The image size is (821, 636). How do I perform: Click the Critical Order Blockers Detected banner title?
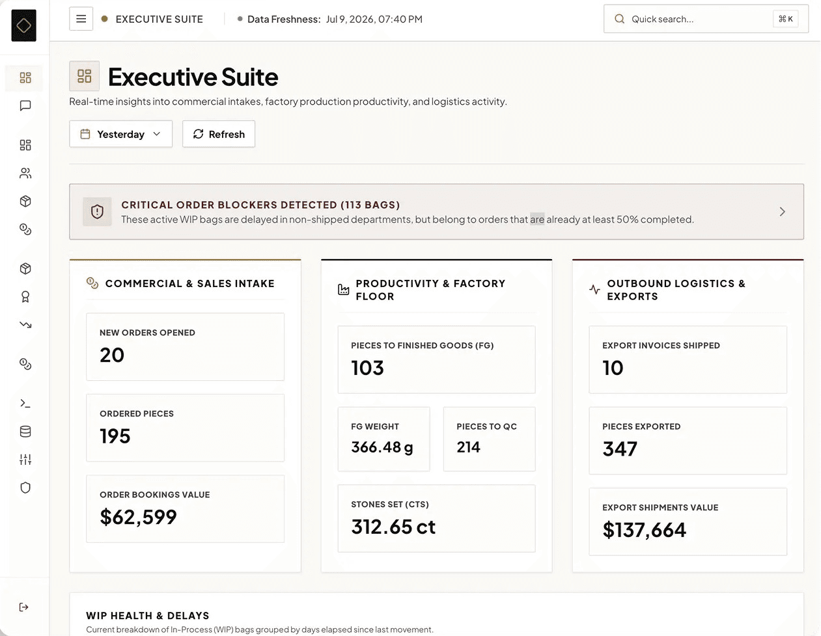pos(260,204)
